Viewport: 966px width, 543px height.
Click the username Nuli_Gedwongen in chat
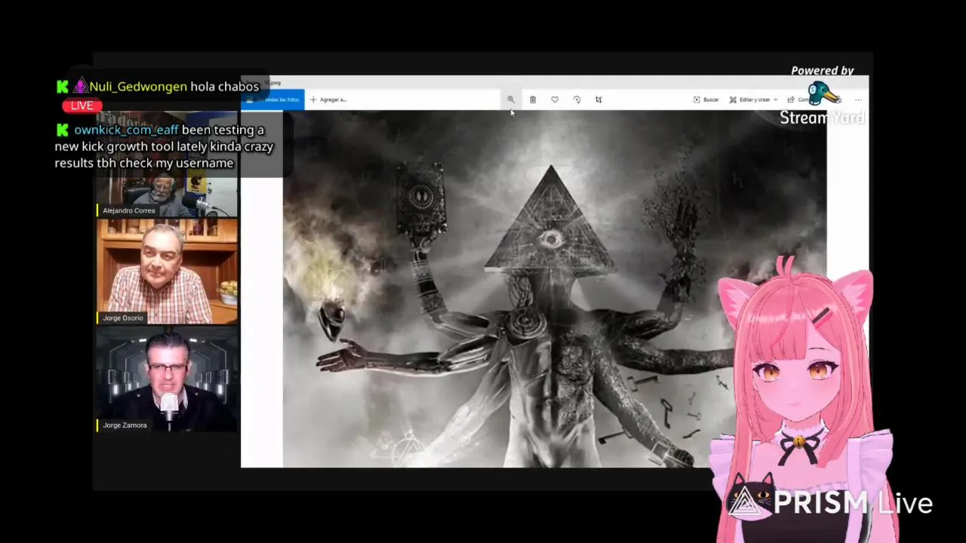click(138, 87)
